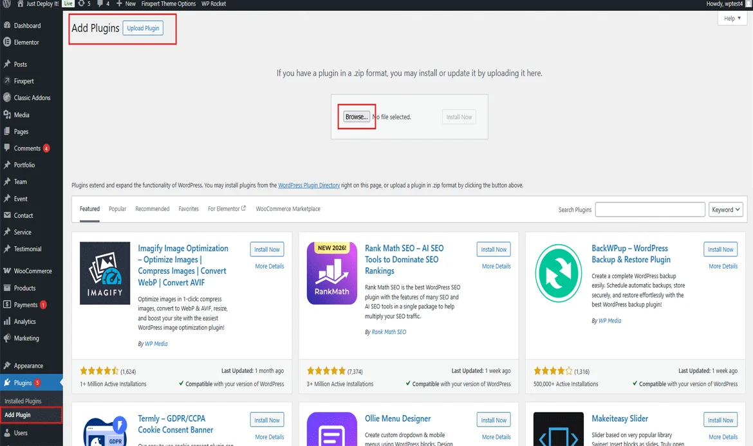Image resolution: width=753 pixels, height=446 pixels.
Task: Click the Payments dollar icon
Action: [x=7, y=304]
